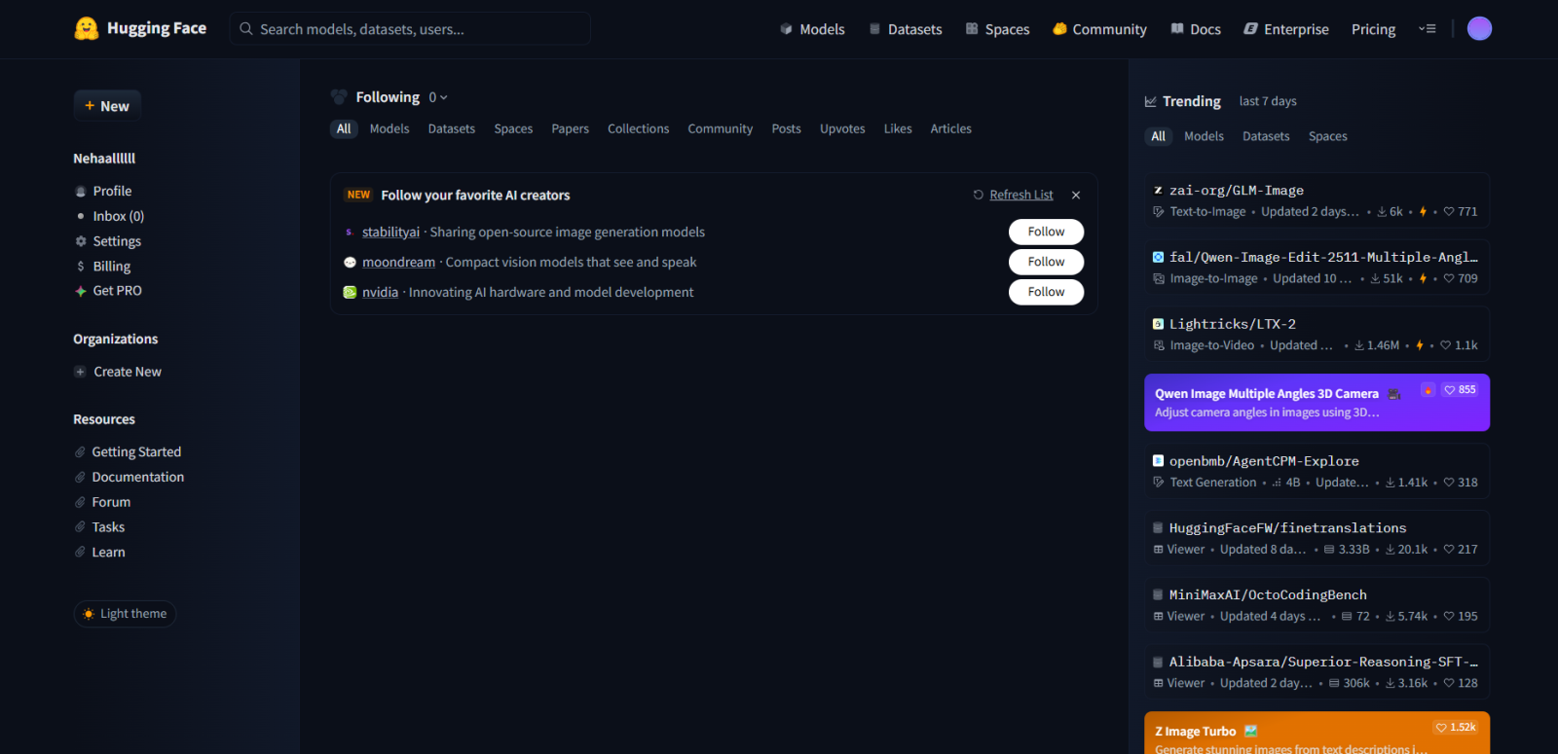Create a new organization
Viewport: 1558px width, 754px height.
[127, 372]
